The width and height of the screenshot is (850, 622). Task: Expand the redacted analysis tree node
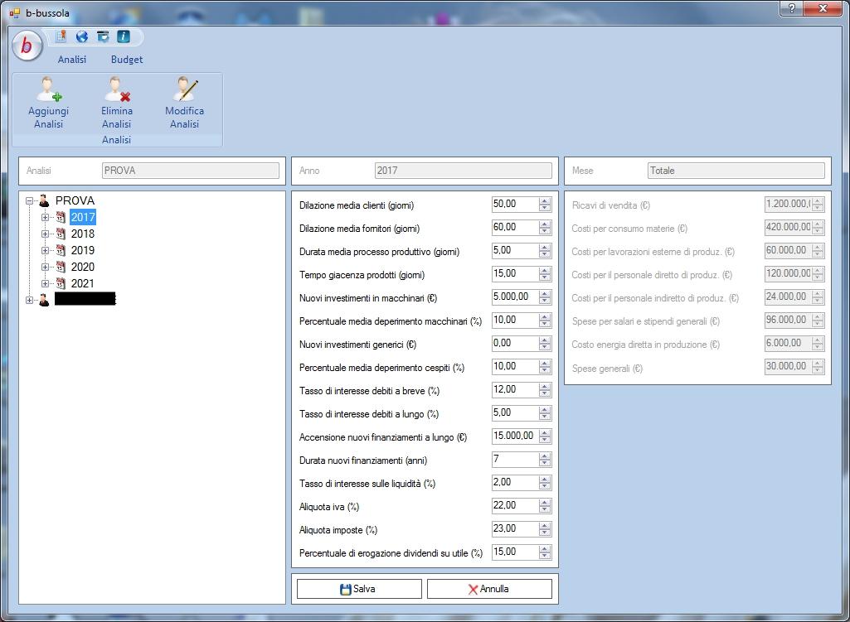click(x=29, y=300)
